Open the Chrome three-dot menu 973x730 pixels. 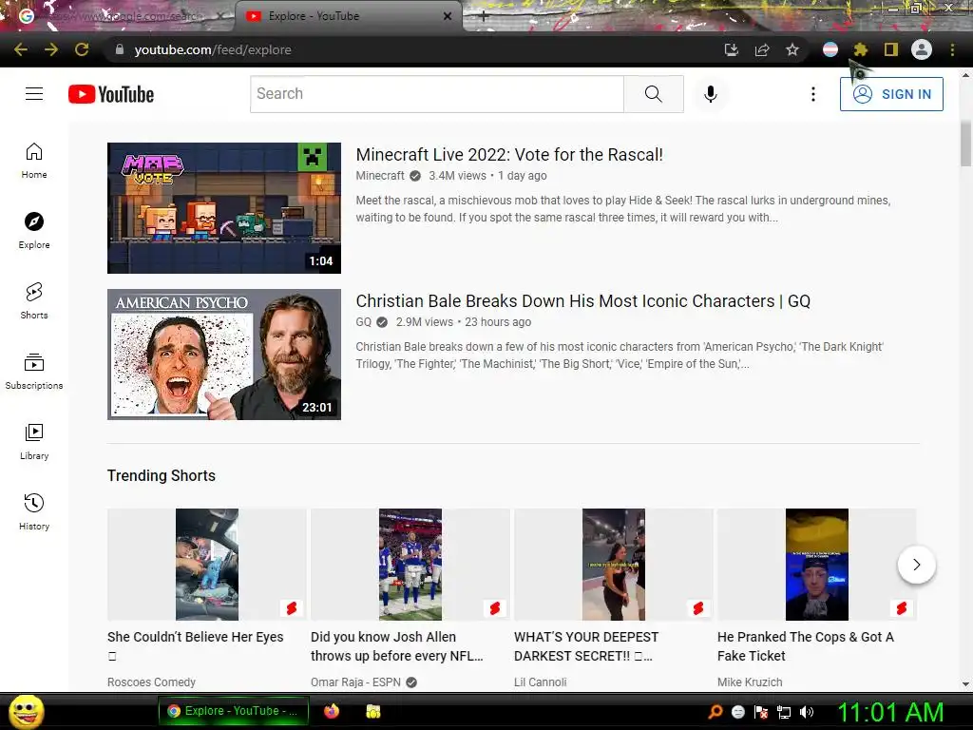click(952, 49)
